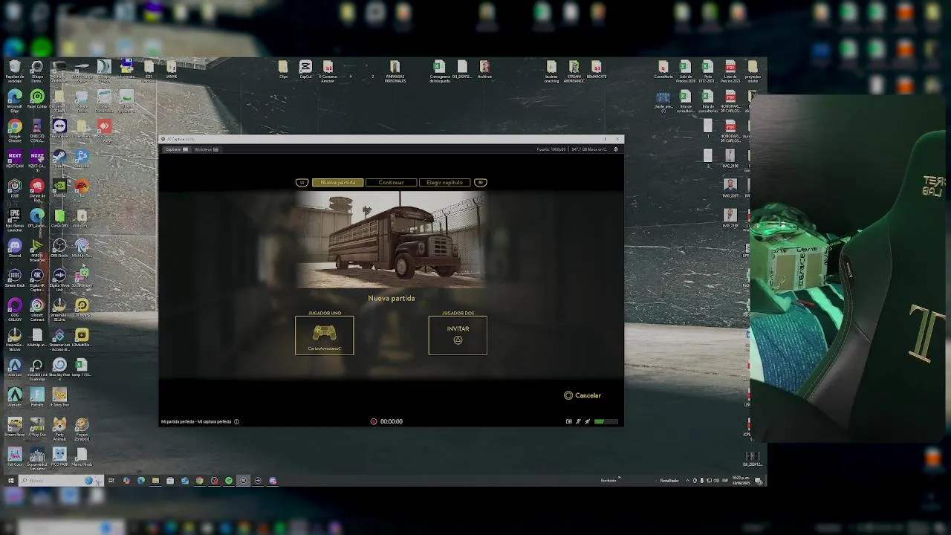Screen dimensions: 951x535
Task: Open the Stream Deck desktop icon
Action: [15, 279]
